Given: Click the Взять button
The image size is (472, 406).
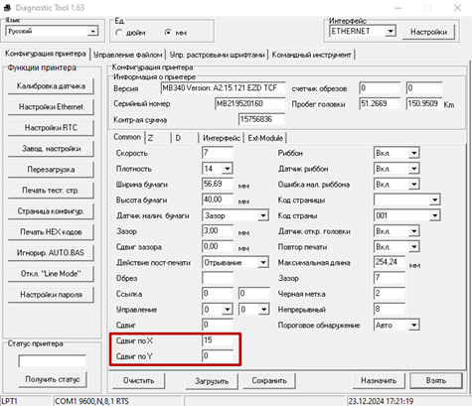Looking at the screenshot, I should [436, 381].
